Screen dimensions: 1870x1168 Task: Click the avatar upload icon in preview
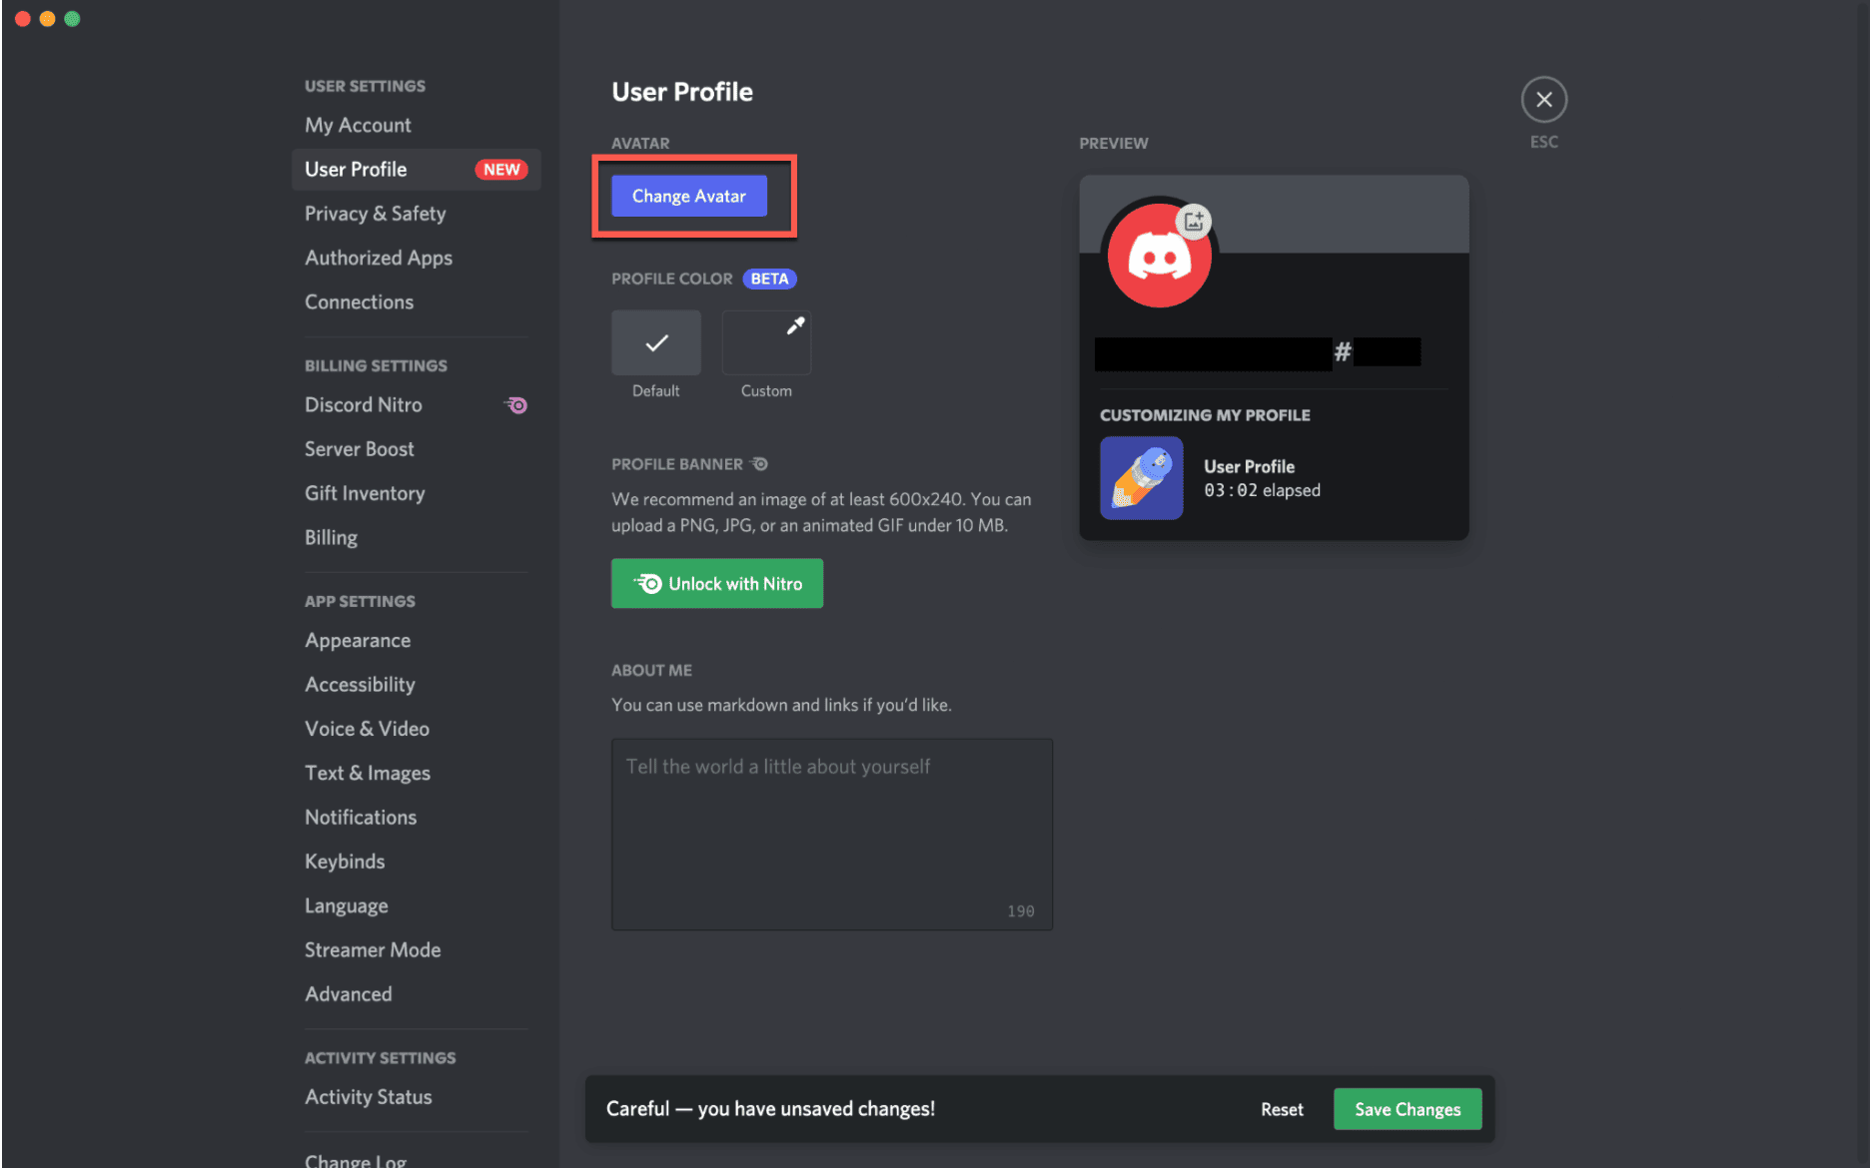click(1194, 222)
